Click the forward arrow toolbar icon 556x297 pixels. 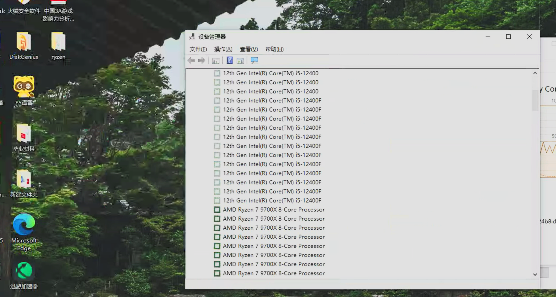point(202,60)
